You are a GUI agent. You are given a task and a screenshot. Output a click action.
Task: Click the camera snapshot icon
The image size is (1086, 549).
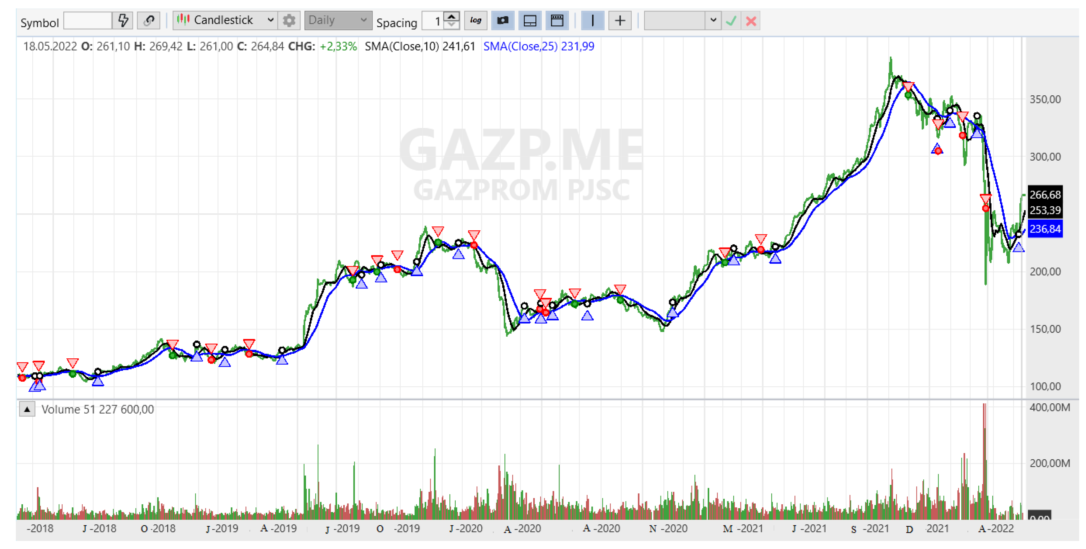click(502, 20)
